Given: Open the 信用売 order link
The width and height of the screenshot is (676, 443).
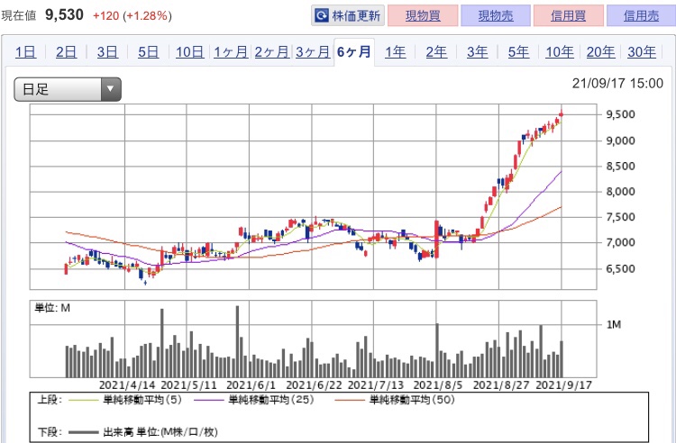Looking at the screenshot, I should 641,16.
